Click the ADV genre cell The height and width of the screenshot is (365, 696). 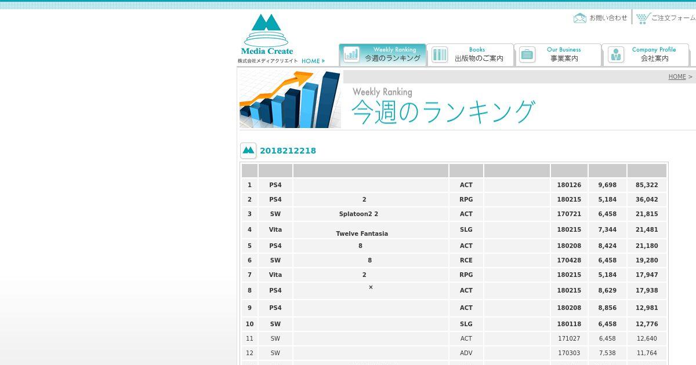(x=466, y=353)
